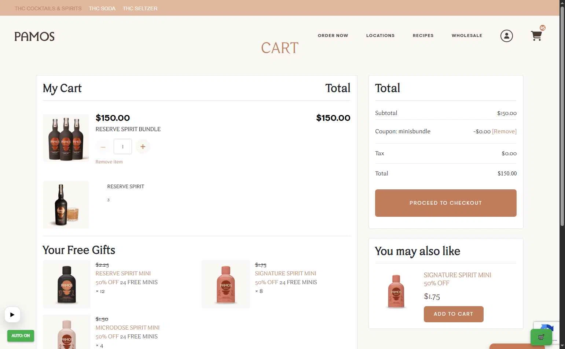Click Signature Spirit Mini gift thumbnail
This screenshot has height=349, width=565.
coord(226,284)
